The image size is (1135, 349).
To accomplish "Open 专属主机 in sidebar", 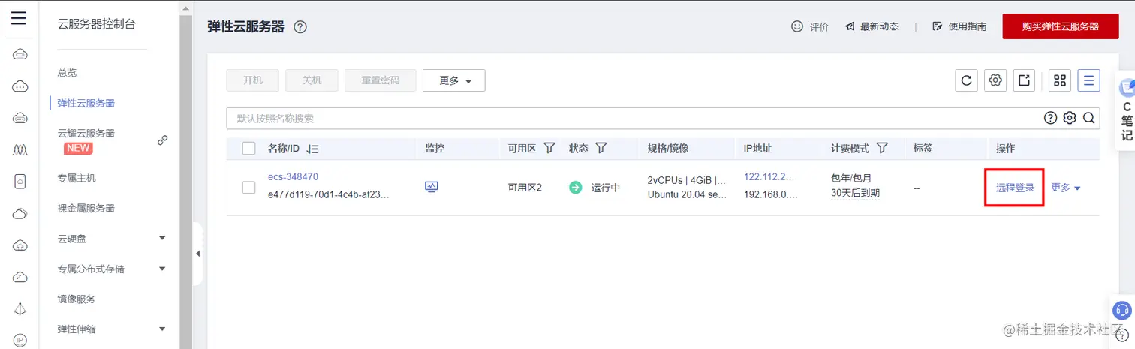I will pyautogui.click(x=77, y=178).
